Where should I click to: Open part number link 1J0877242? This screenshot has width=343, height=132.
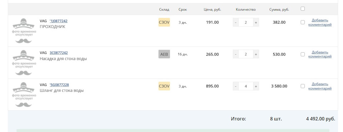pos(59,21)
